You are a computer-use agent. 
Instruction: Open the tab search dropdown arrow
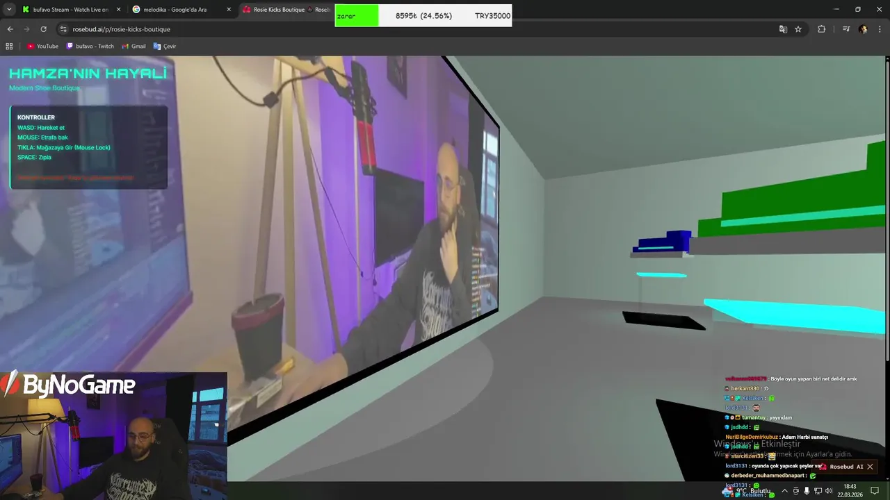pos(9,10)
